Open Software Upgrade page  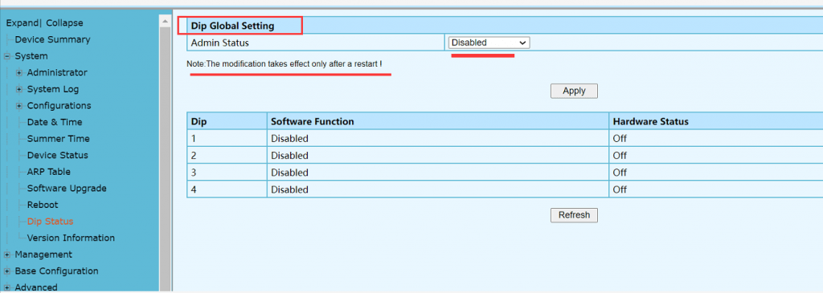point(67,188)
